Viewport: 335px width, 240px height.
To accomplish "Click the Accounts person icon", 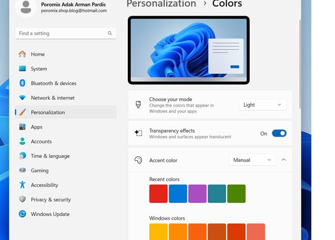I will click(22, 141).
